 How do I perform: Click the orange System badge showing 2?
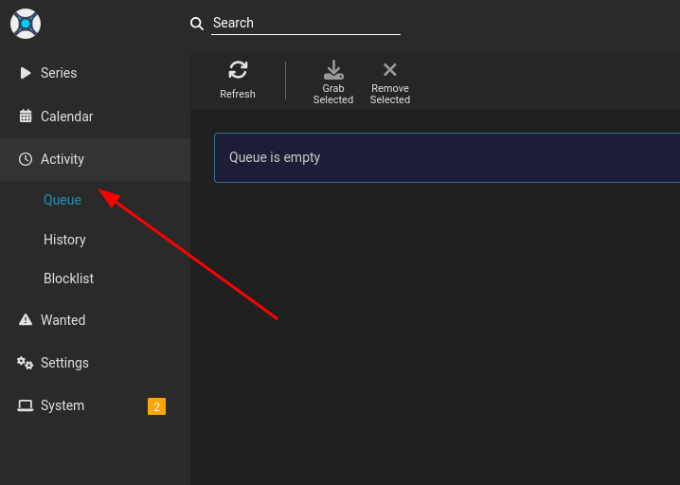[x=156, y=406]
